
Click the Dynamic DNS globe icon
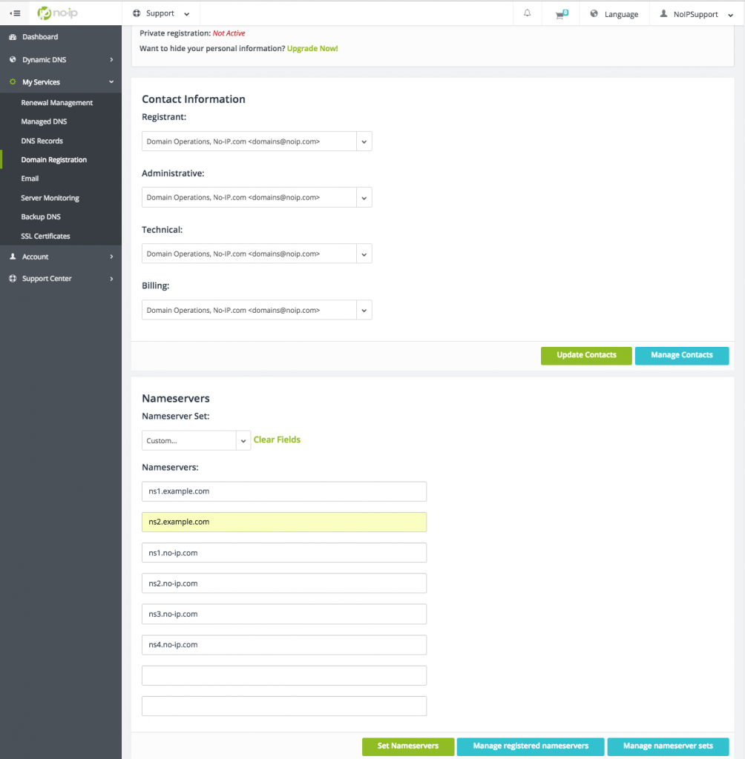(13, 59)
